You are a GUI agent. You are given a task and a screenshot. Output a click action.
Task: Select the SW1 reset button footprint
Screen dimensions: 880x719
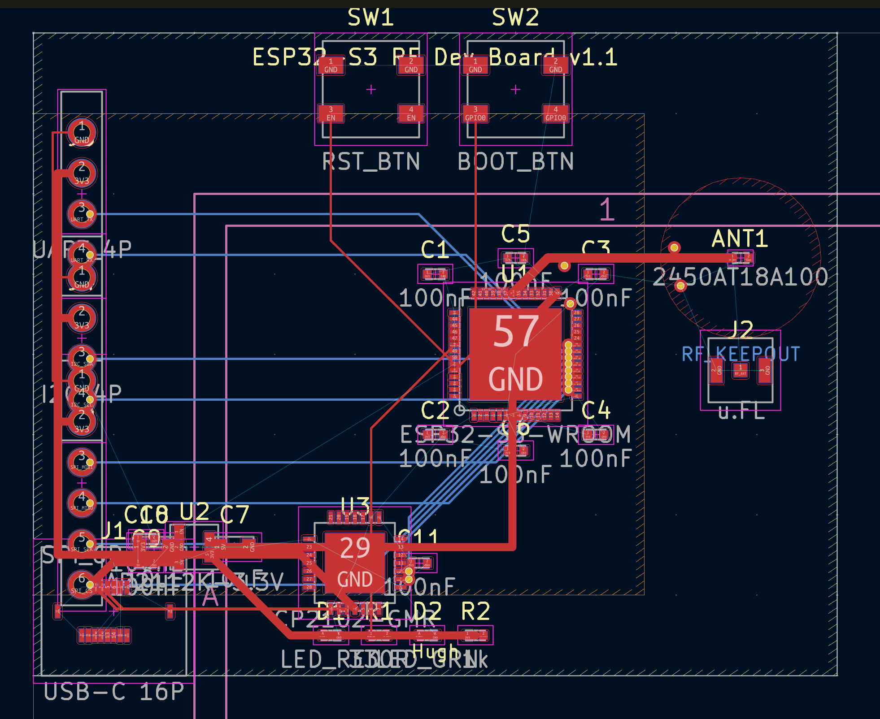point(371,89)
